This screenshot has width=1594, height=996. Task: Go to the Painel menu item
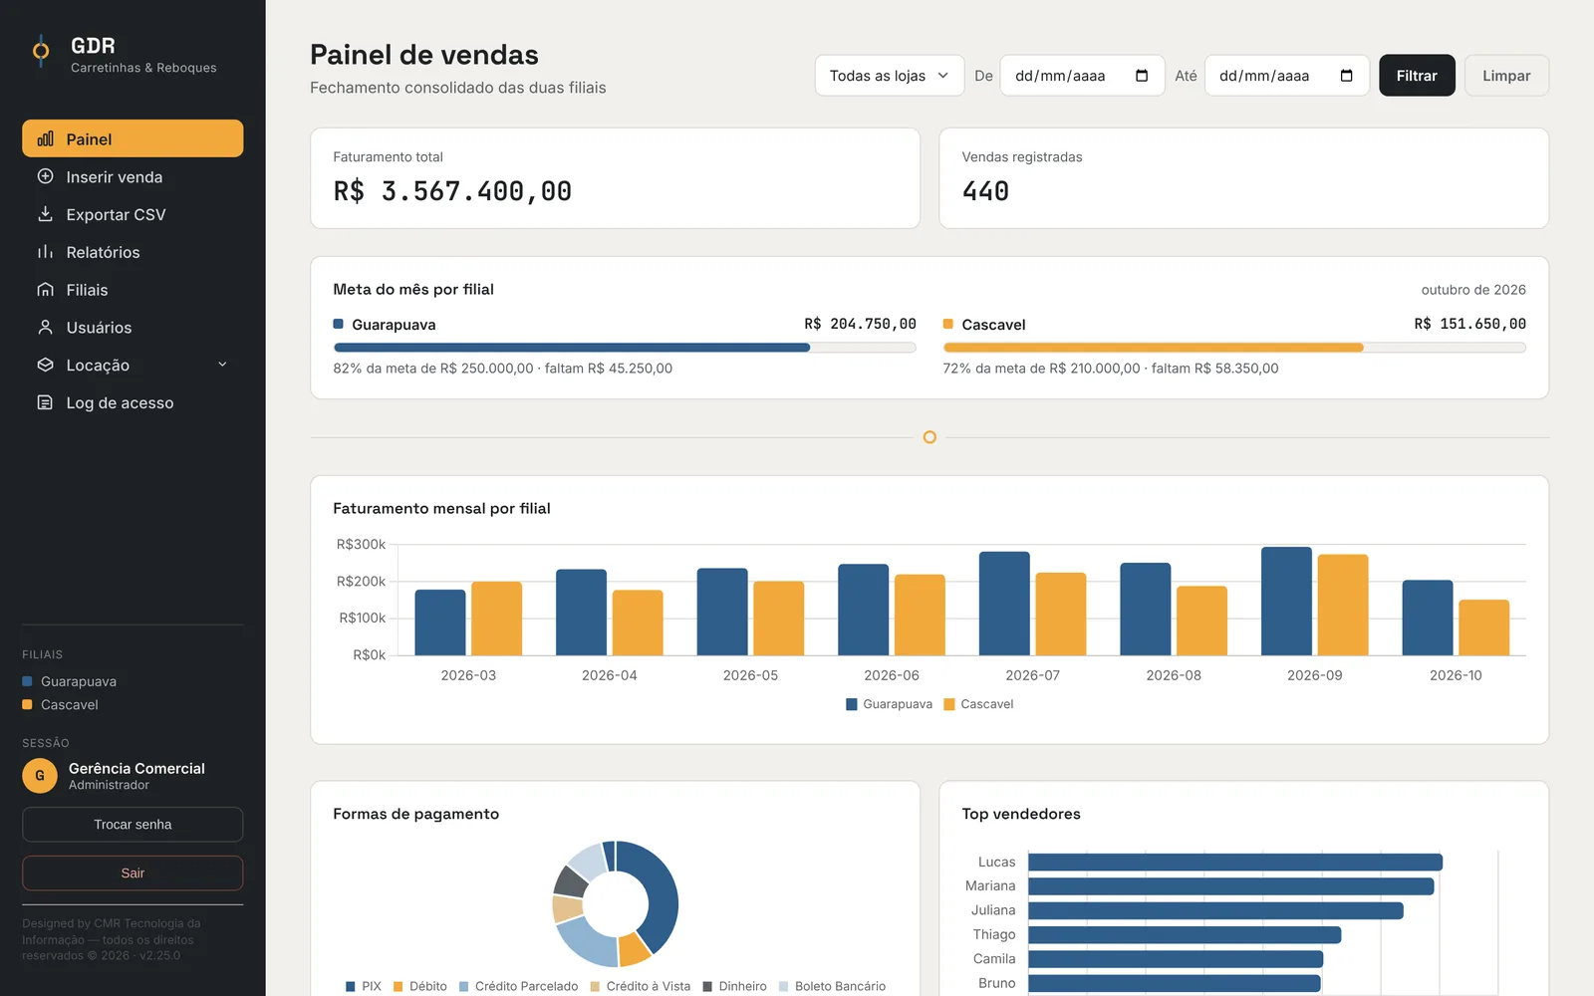point(133,138)
